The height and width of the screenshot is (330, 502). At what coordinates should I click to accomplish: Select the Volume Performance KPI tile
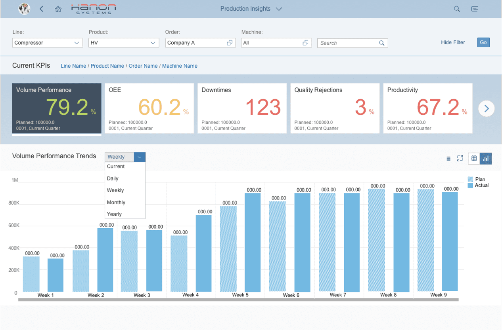click(x=57, y=108)
